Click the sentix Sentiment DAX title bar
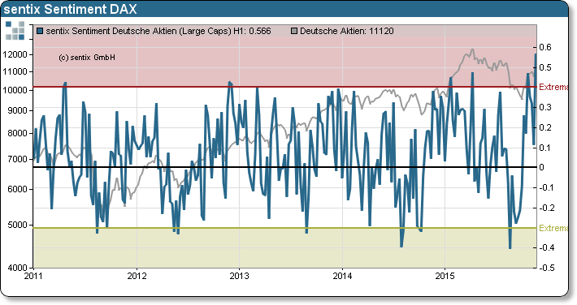 (x=284, y=9)
